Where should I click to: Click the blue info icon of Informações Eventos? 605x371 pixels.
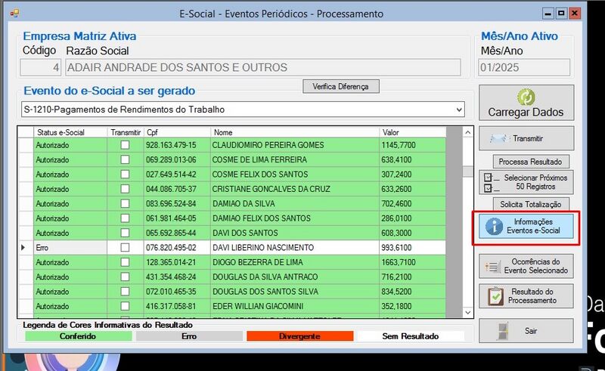pyautogui.click(x=494, y=227)
